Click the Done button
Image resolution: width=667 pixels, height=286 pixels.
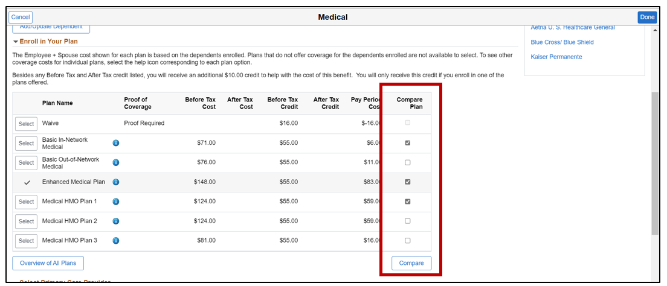(647, 17)
